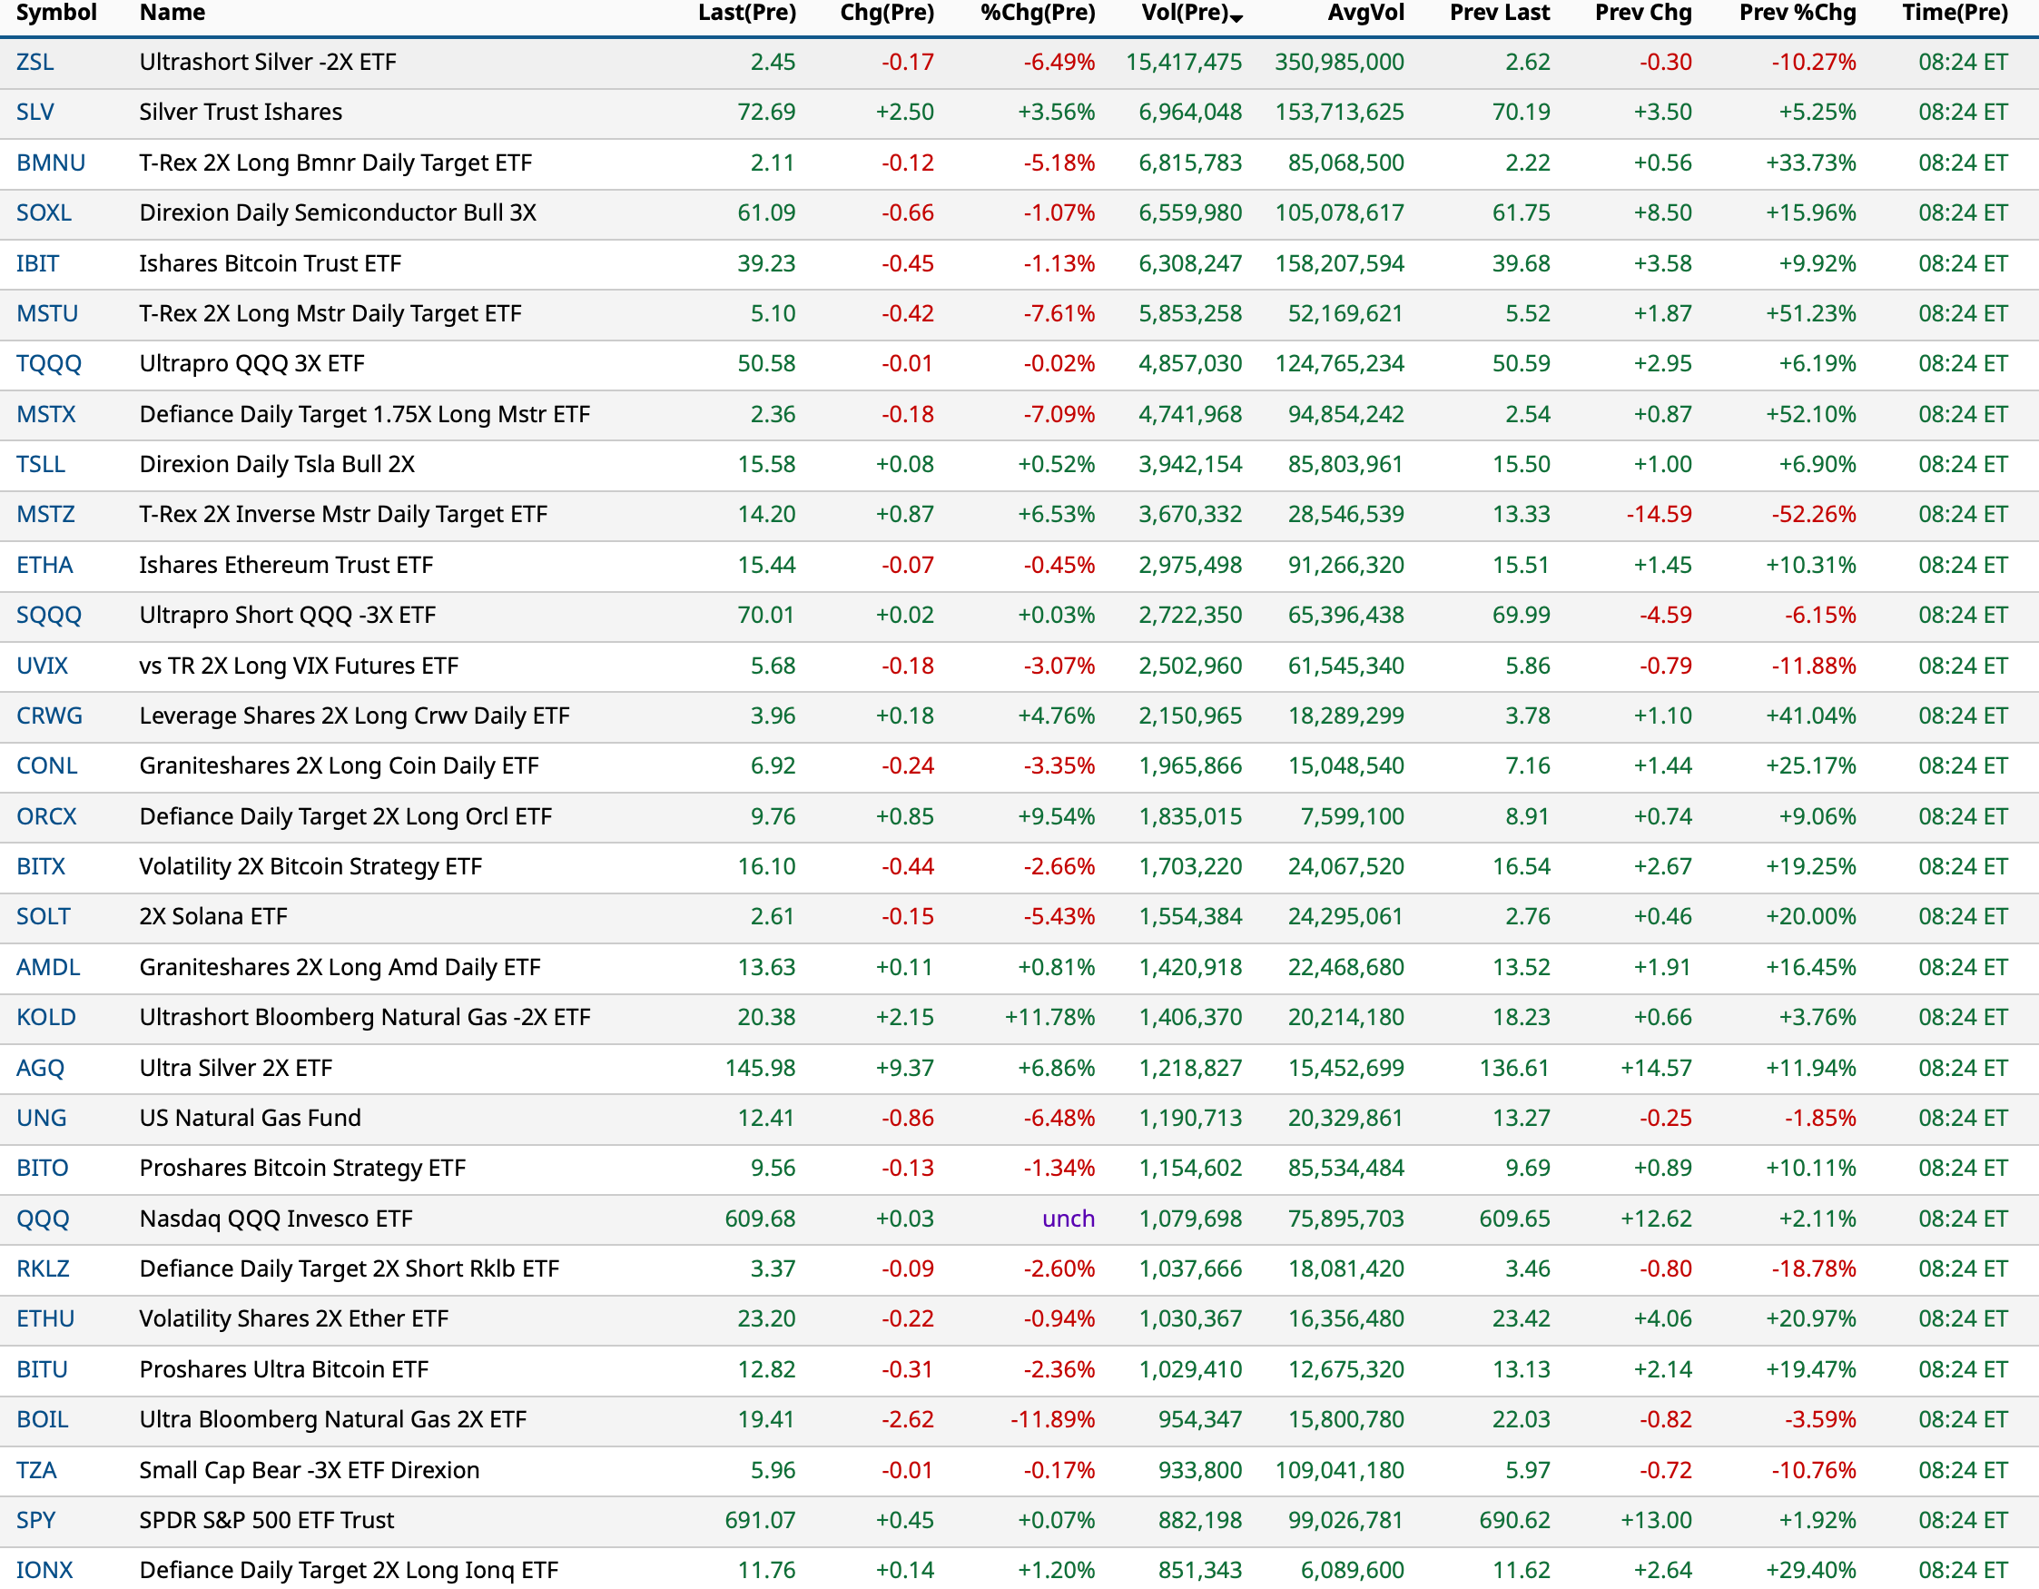The width and height of the screenshot is (2039, 1589).
Task: Open the IBIT ticker link
Action: 37,263
